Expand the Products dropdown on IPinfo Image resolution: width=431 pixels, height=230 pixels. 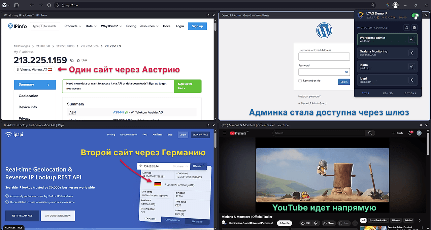(73, 26)
